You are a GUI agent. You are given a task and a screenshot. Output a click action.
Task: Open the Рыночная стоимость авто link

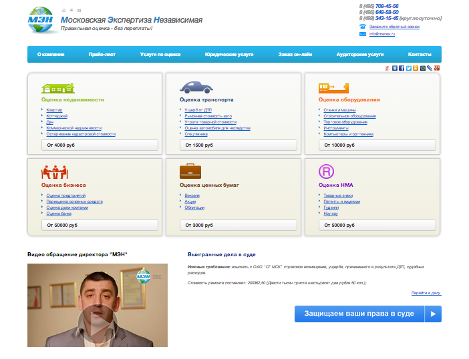point(208,116)
